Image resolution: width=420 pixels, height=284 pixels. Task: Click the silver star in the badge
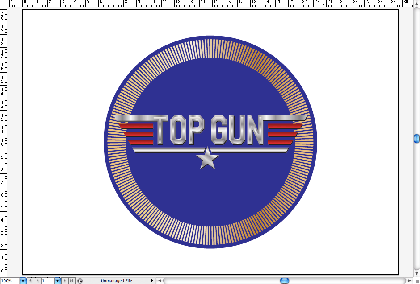coord(207,158)
